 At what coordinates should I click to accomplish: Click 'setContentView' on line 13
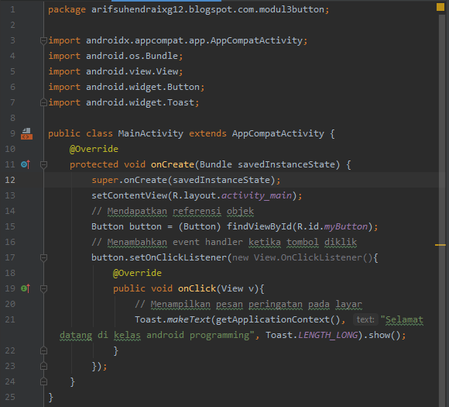pyautogui.click(x=129, y=195)
